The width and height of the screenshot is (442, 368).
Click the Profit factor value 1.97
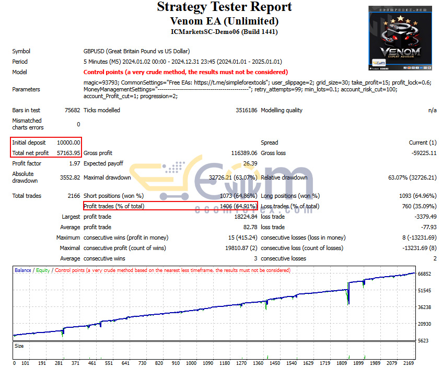coord(75,163)
